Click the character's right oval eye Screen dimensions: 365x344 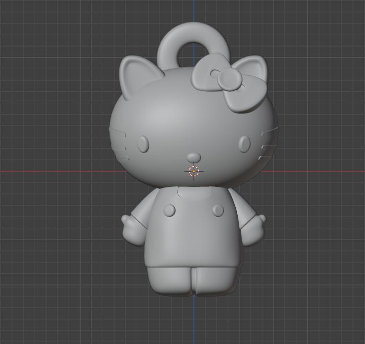click(244, 144)
